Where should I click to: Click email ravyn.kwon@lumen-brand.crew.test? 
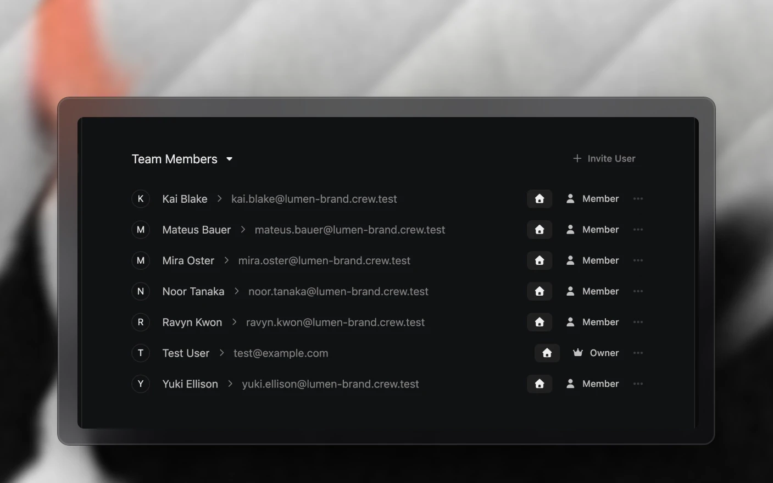tap(335, 322)
